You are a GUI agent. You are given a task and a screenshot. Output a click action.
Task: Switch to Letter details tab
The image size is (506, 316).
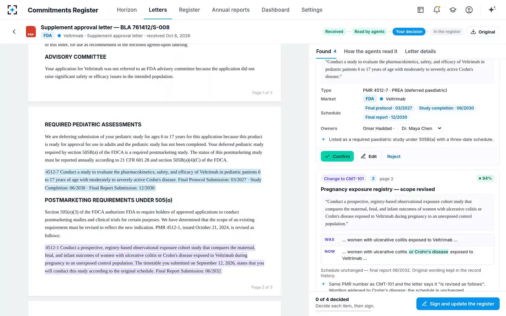pyautogui.click(x=420, y=51)
